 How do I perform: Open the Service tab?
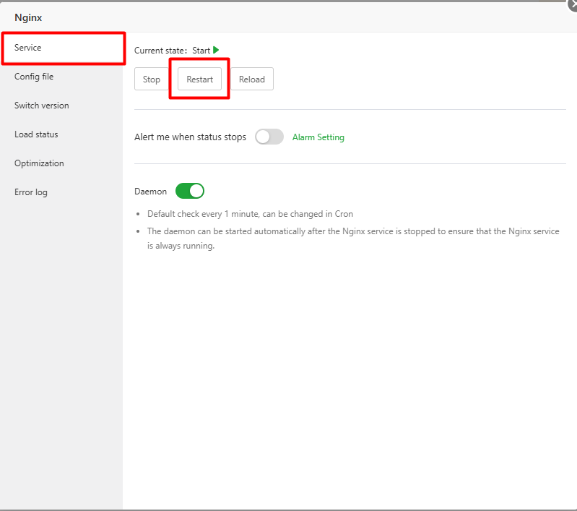62,48
